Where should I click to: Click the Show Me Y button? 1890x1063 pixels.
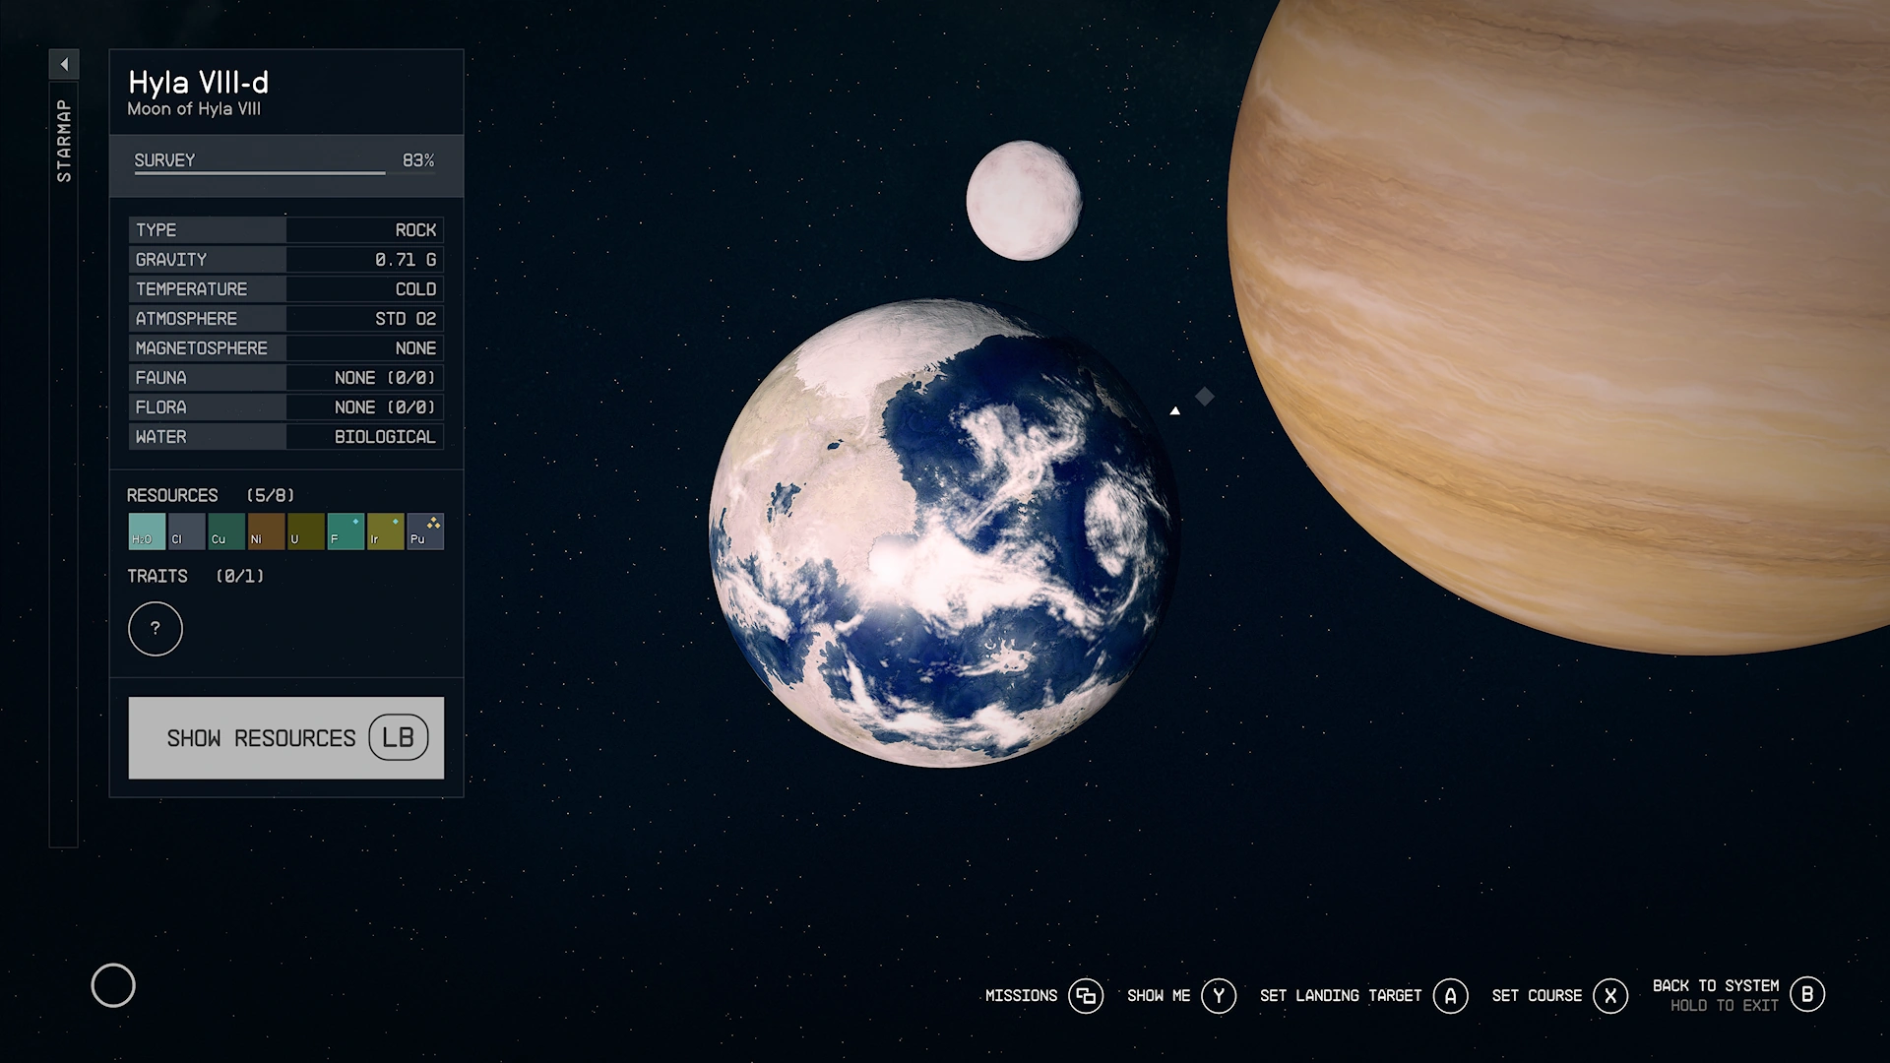point(1218,996)
